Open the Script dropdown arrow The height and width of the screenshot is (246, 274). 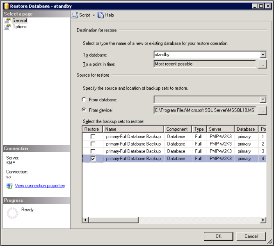[94, 15]
